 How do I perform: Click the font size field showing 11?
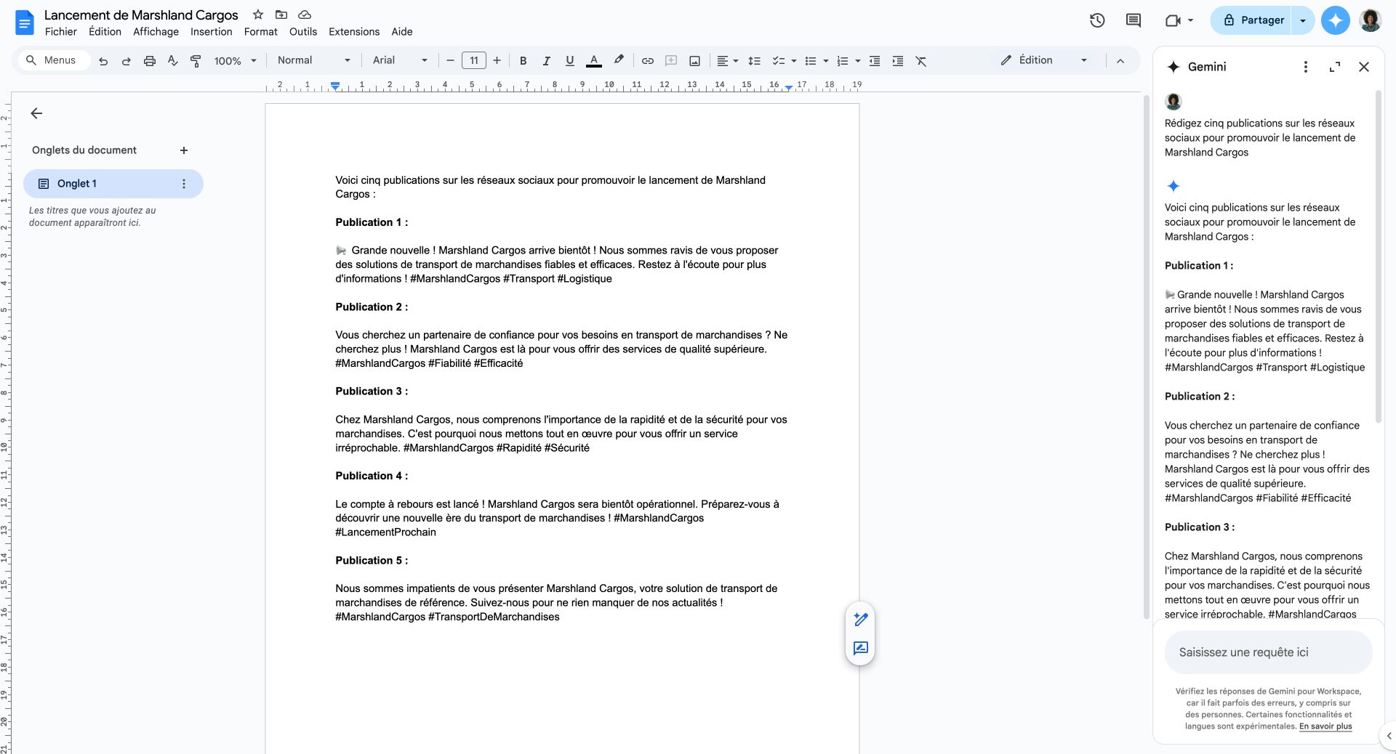pos(473,60)
